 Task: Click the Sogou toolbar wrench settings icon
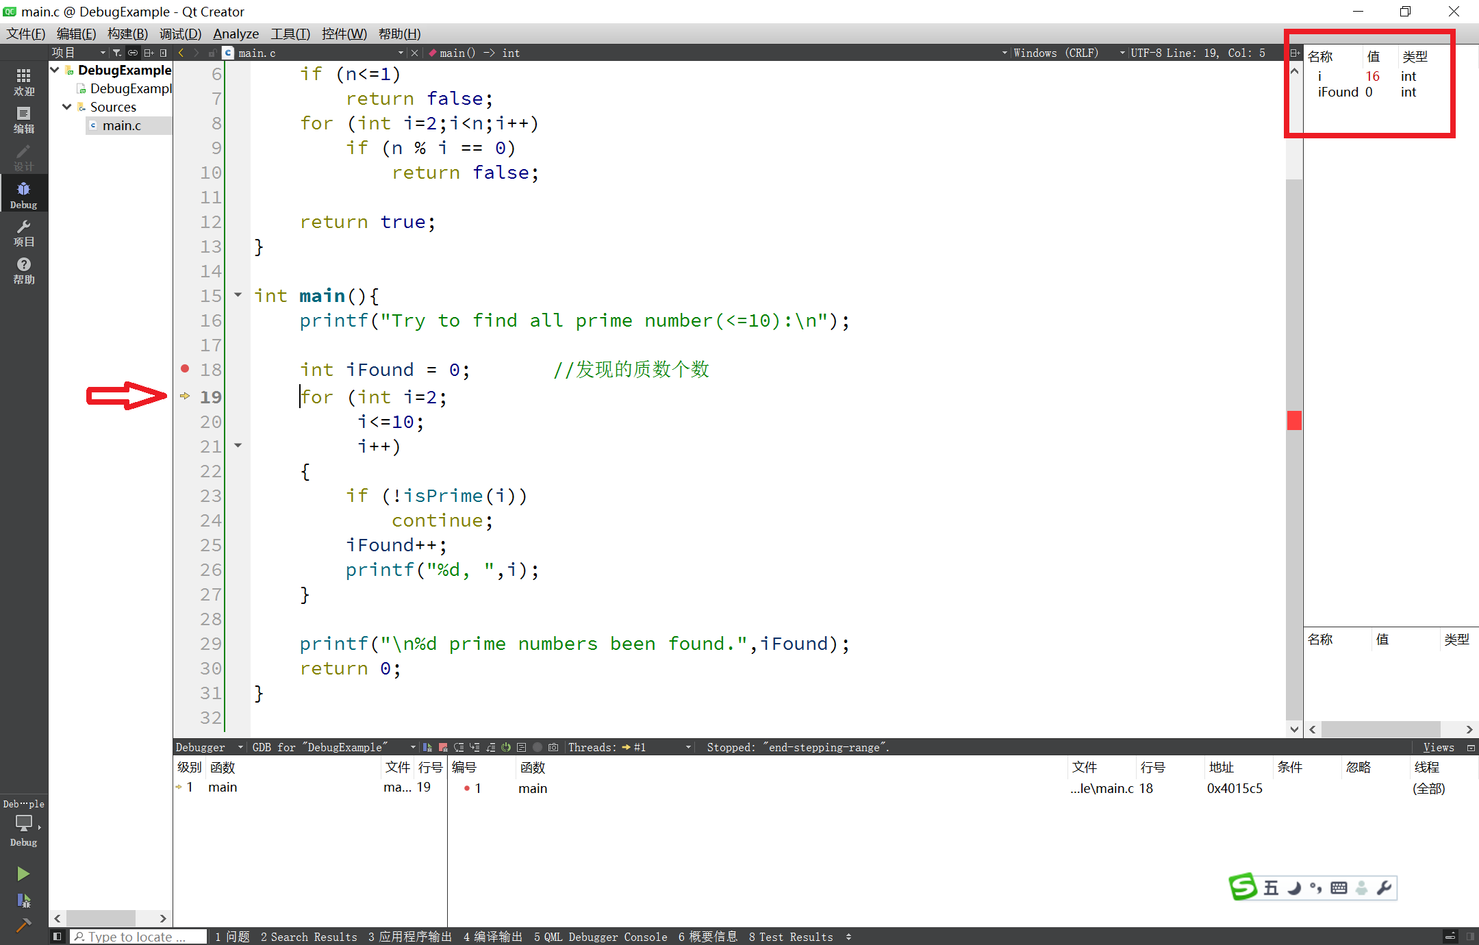click(1383, 888)
